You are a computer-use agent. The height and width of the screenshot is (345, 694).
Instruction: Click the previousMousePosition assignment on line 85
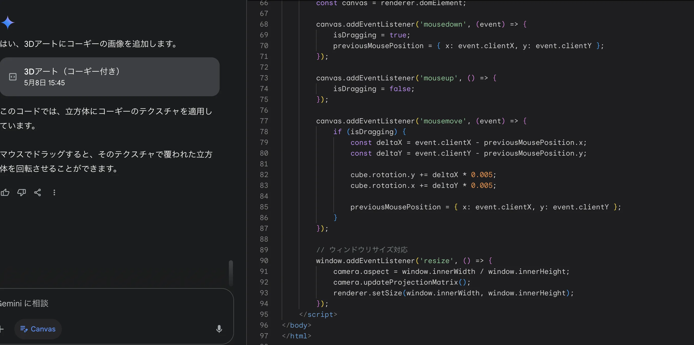485,207
